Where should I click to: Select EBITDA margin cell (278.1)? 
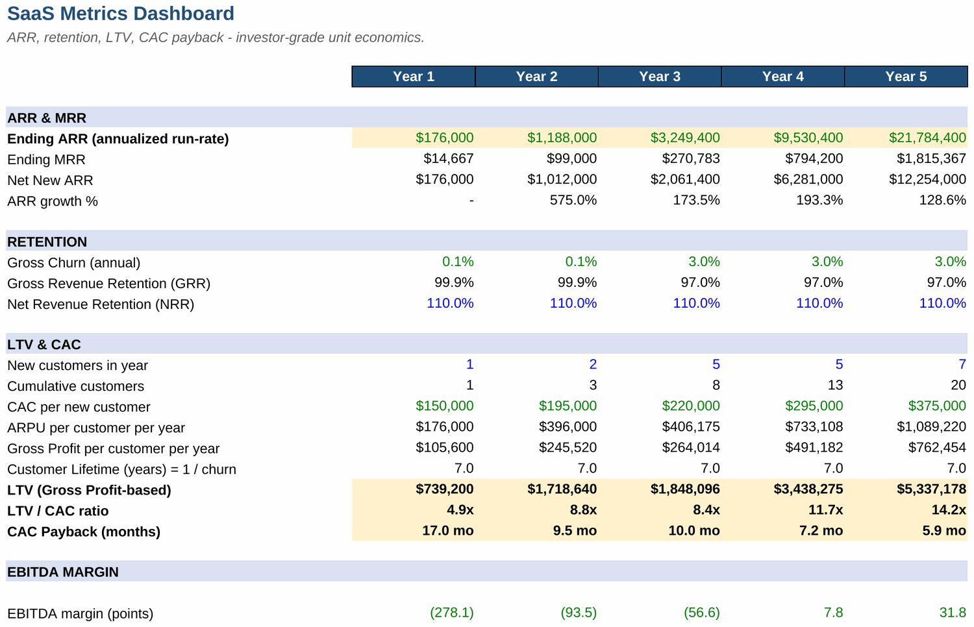click(414, 612)
